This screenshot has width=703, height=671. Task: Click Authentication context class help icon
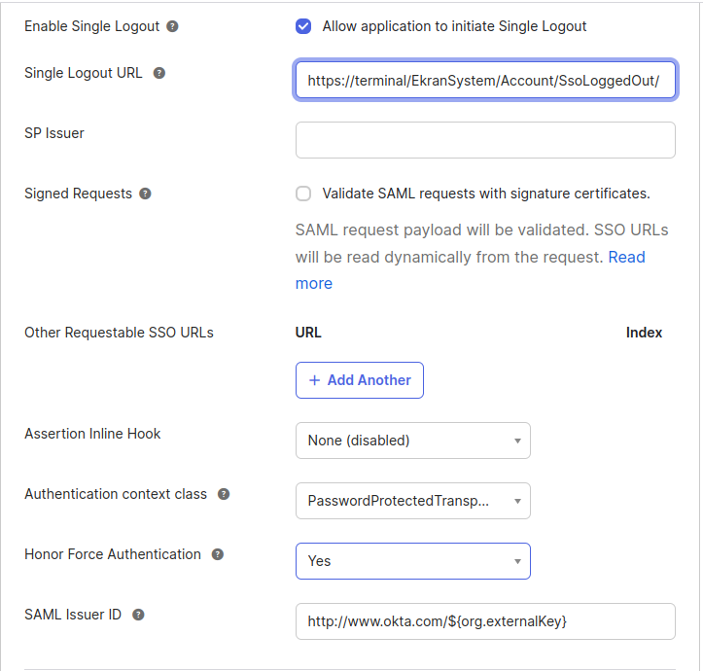(x=224, y=494)
